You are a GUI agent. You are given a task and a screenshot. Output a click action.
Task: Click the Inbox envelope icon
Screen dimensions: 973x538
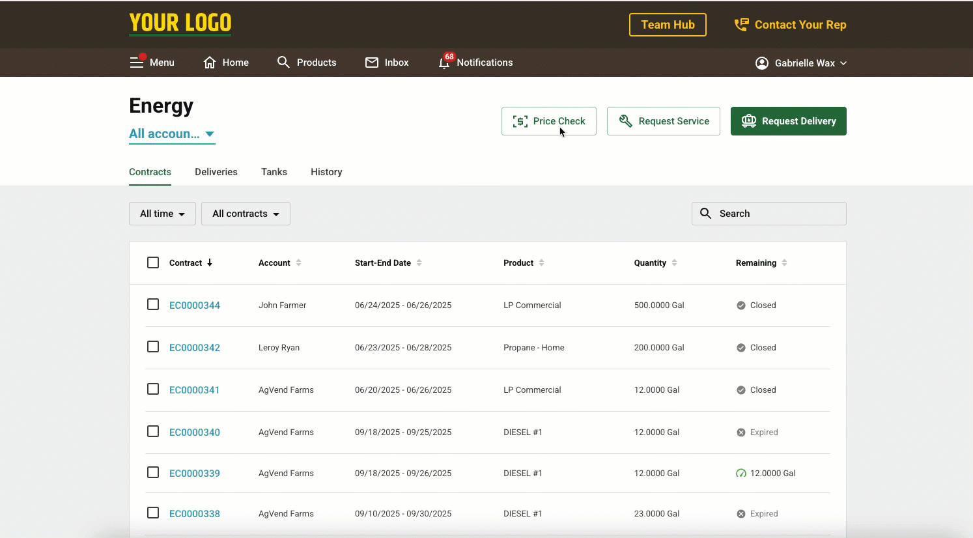pos(372,63)
